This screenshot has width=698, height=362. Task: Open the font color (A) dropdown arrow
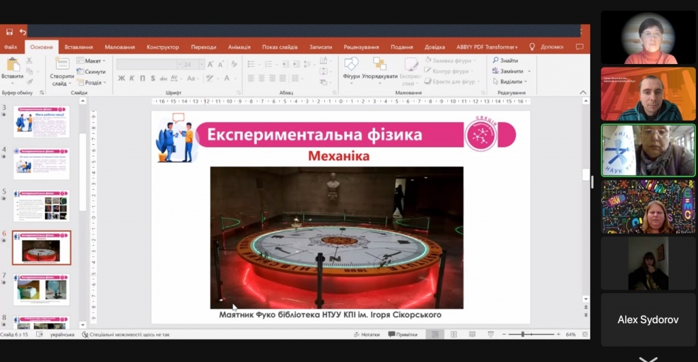tap(236, 78)
